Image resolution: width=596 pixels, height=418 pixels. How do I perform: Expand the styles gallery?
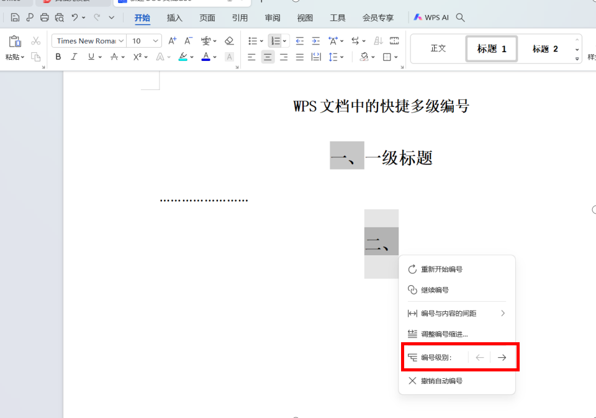(577, 59)
